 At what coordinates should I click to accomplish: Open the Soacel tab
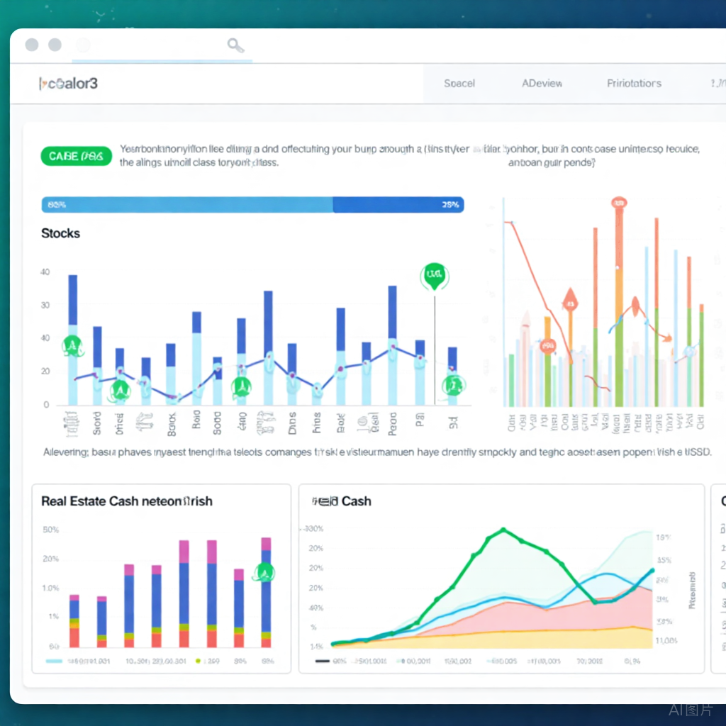(459, 84)
